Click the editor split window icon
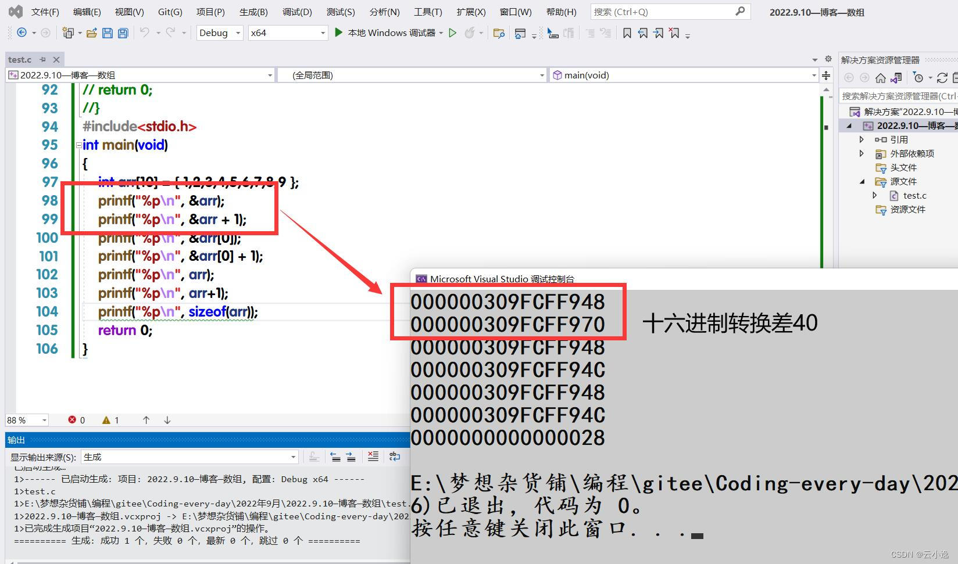The width and height of the screenshot is (958, 564). pos(826,75)
